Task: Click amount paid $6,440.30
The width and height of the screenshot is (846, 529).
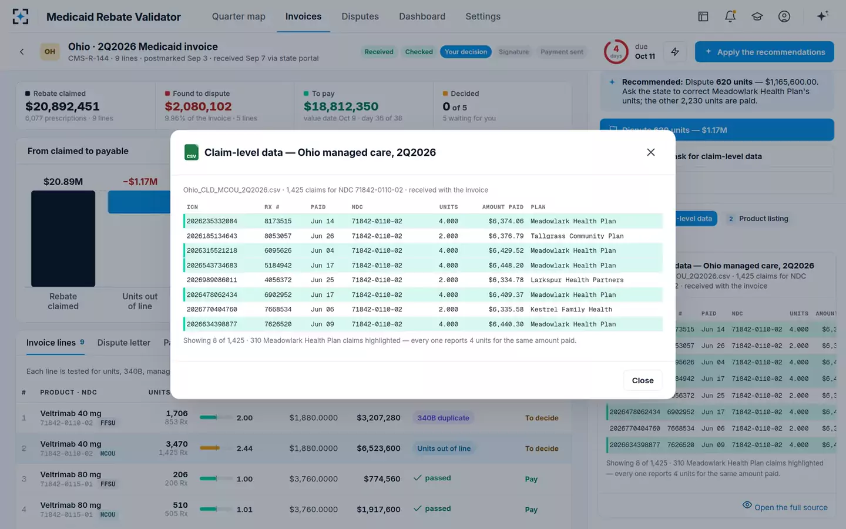Action: [506, 324]
